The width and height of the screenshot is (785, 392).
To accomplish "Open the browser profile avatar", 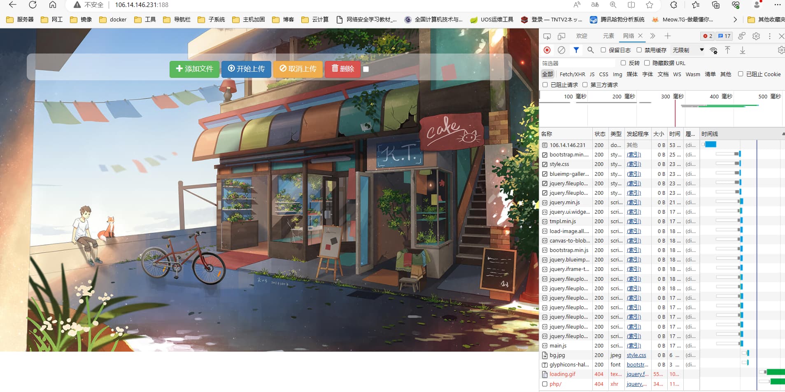I will point(757,5).
